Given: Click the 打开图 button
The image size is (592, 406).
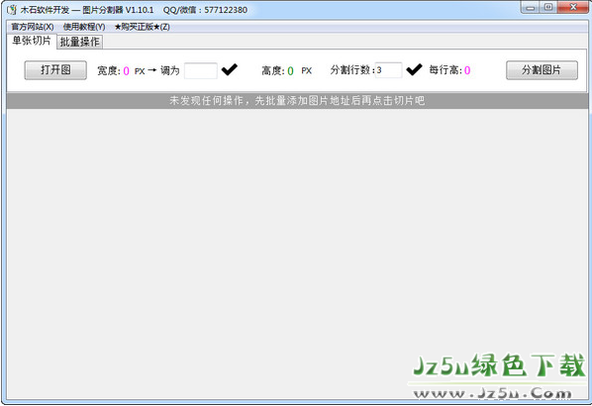Looking at the screenshot, I should click(55, 70).
